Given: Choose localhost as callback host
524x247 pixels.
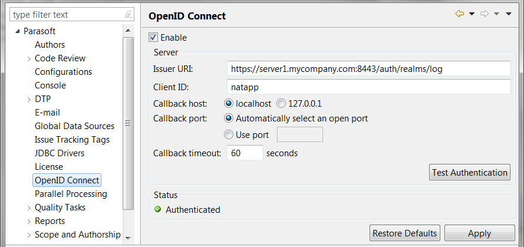Looking at the screenshot, I should 229,104.
